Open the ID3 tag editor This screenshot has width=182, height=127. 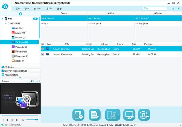pos(95,115)
